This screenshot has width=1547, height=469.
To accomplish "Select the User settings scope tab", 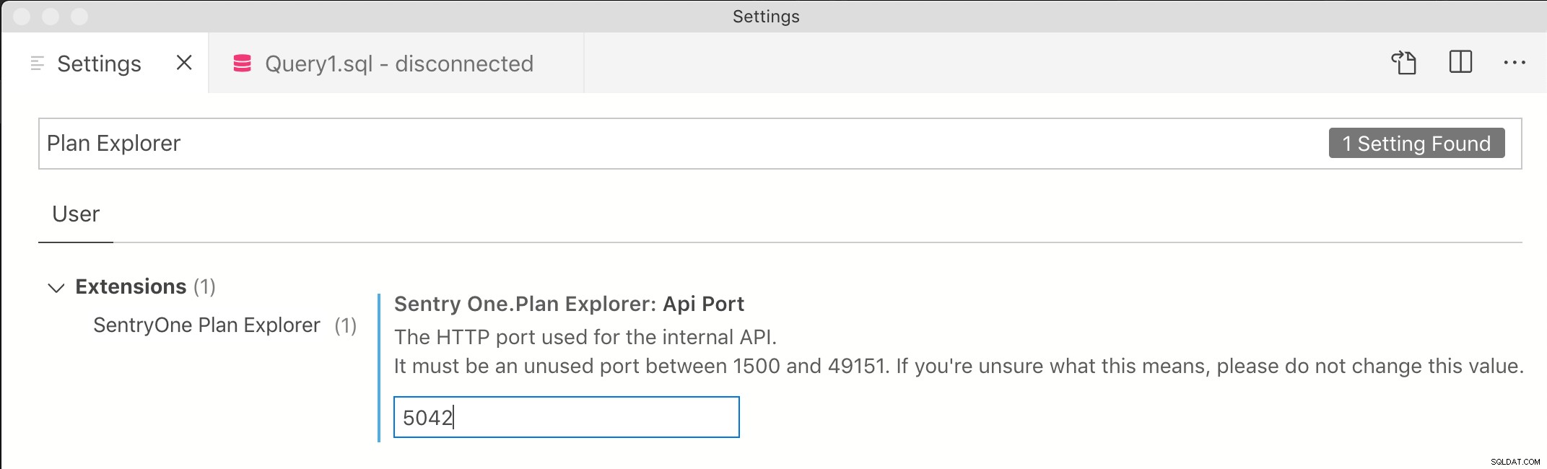I will [x=76, y=214].
